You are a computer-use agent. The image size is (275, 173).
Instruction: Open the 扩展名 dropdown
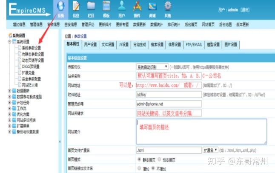(210, 150)
